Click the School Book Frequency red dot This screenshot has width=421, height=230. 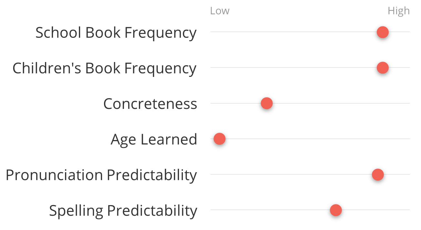coord(383,32)
